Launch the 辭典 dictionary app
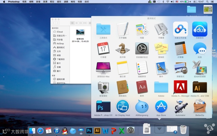Viewport: 217px width, 136px height. 142,87
